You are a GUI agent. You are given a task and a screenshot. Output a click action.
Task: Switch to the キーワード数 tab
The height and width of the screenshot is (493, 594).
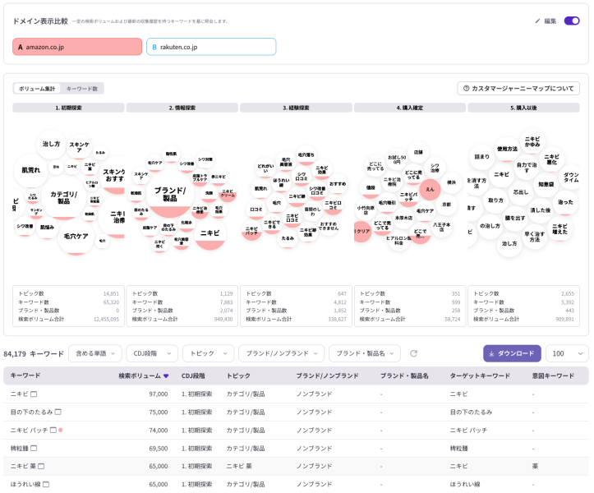(x=81, y=88)
